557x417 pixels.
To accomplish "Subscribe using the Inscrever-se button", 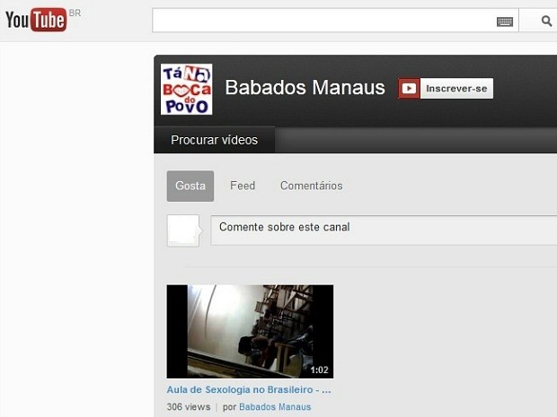I will click(456, 88).
